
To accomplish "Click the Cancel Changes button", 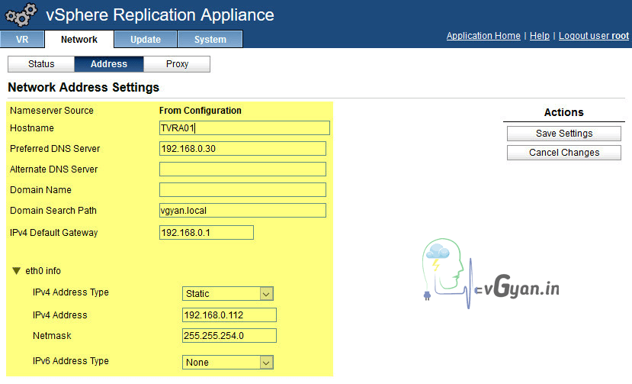I will [564, 153].
